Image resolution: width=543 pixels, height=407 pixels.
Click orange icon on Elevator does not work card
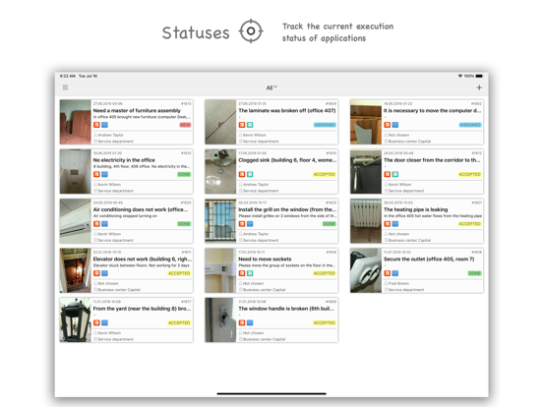pos(96,273)
